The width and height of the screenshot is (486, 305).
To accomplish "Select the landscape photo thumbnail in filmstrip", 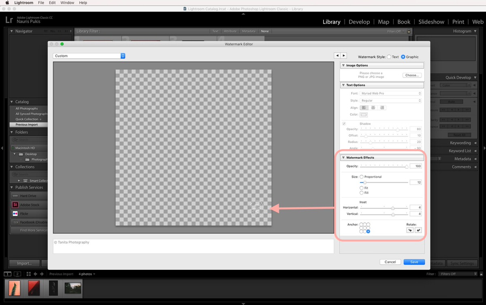I will (x=73, y=288).
